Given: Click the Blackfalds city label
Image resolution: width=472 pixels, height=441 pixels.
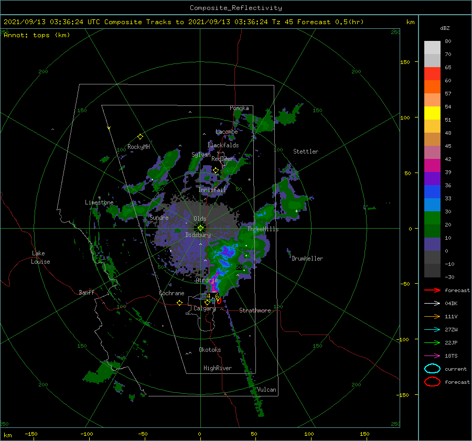Looking at the screenshot, I should coord(223,145).
